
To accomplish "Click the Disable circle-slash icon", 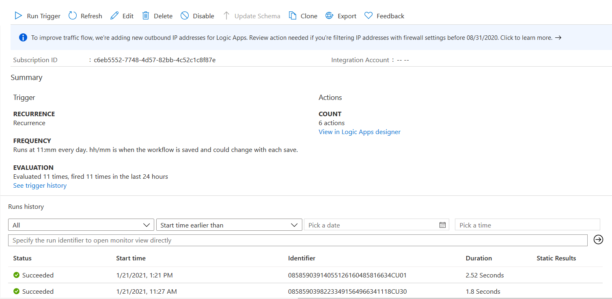I will tap(185, 16).
